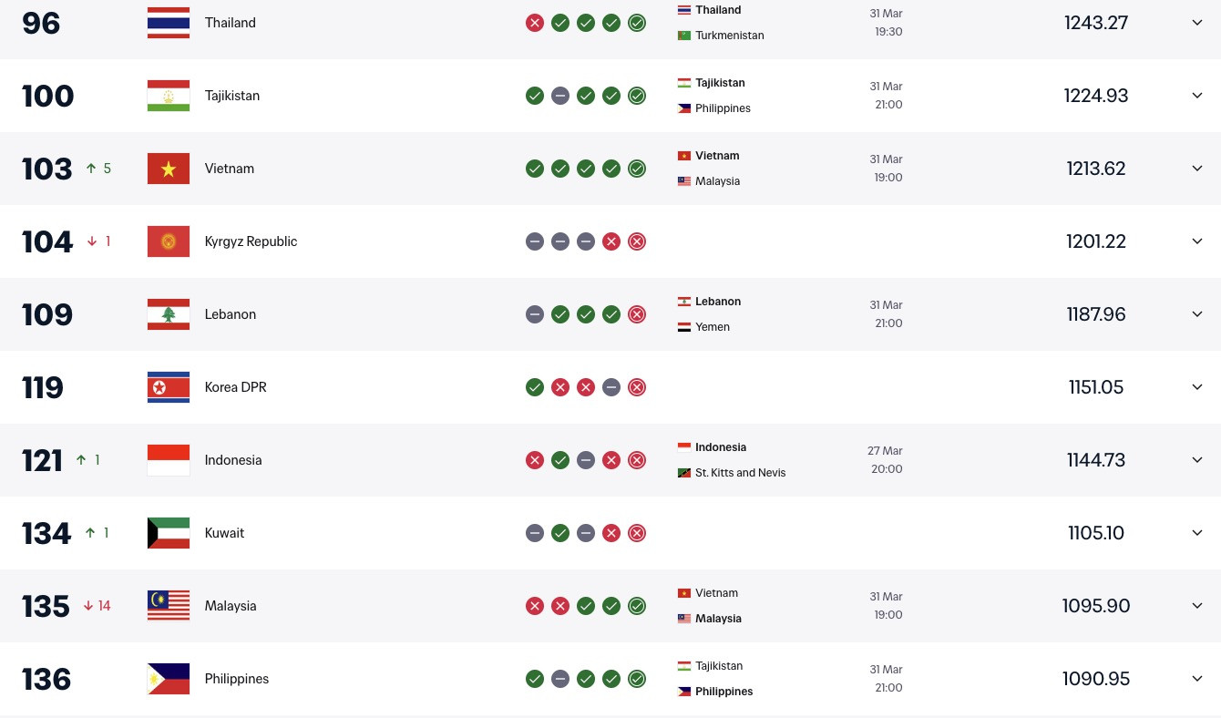1221x718 pixels.
Task: Click Indonesia's first red loss indicator
Action: 535,460
